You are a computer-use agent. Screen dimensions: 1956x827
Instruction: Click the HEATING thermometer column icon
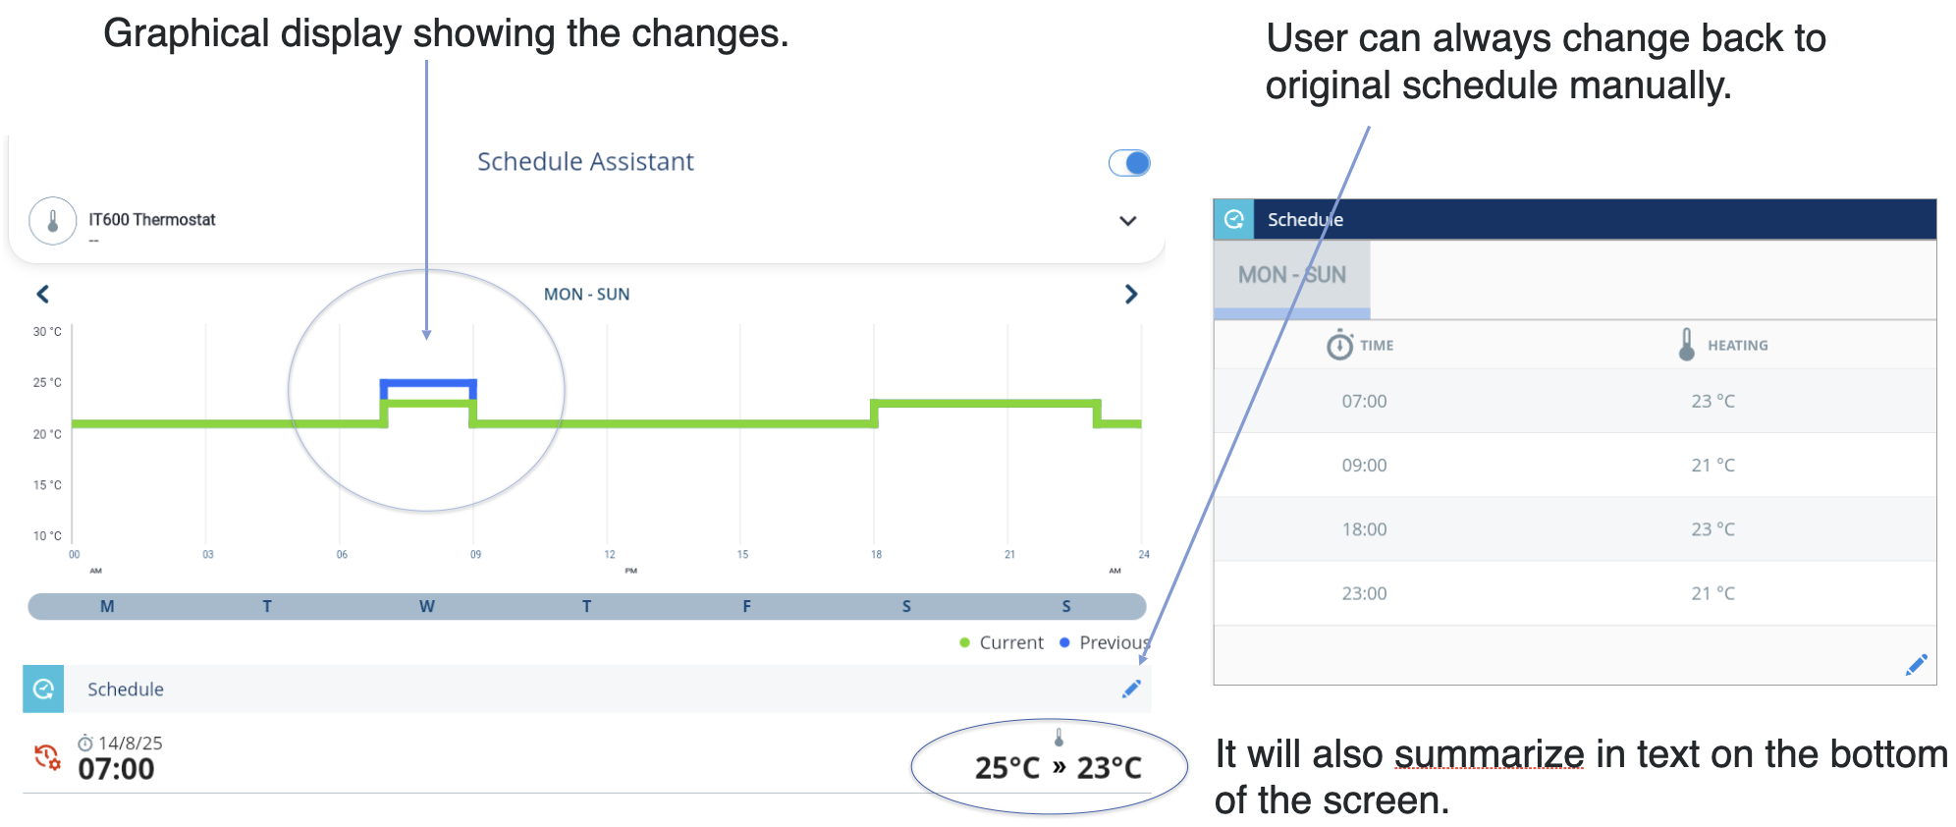(1687, 344)
